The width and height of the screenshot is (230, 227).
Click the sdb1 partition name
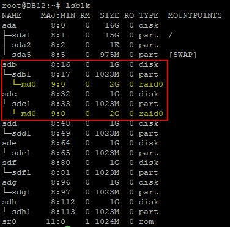coord(21,74)
